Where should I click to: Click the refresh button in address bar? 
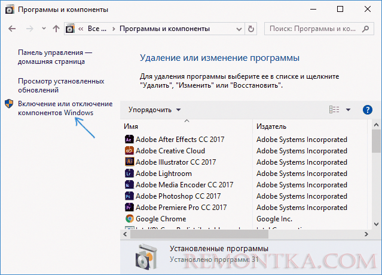251,29
